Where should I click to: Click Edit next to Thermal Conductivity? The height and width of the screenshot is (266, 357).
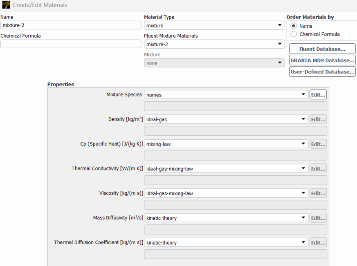tap(318, 169)
